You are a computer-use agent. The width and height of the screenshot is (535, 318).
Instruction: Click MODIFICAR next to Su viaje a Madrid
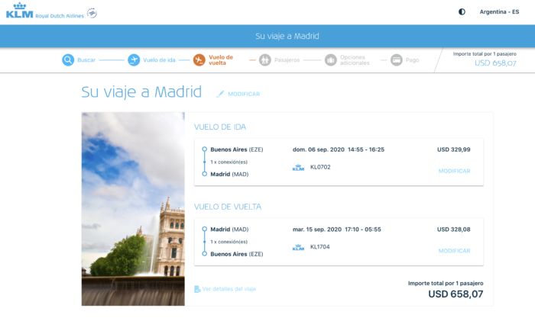(x=244, y=94)
